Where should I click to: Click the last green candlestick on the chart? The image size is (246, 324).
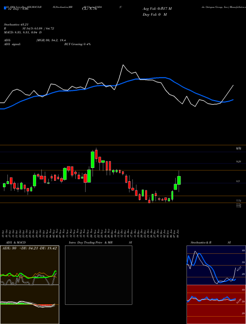point(179,180)
